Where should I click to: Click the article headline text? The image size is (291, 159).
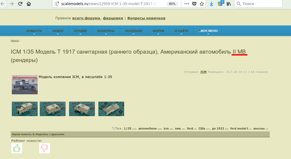129,56
